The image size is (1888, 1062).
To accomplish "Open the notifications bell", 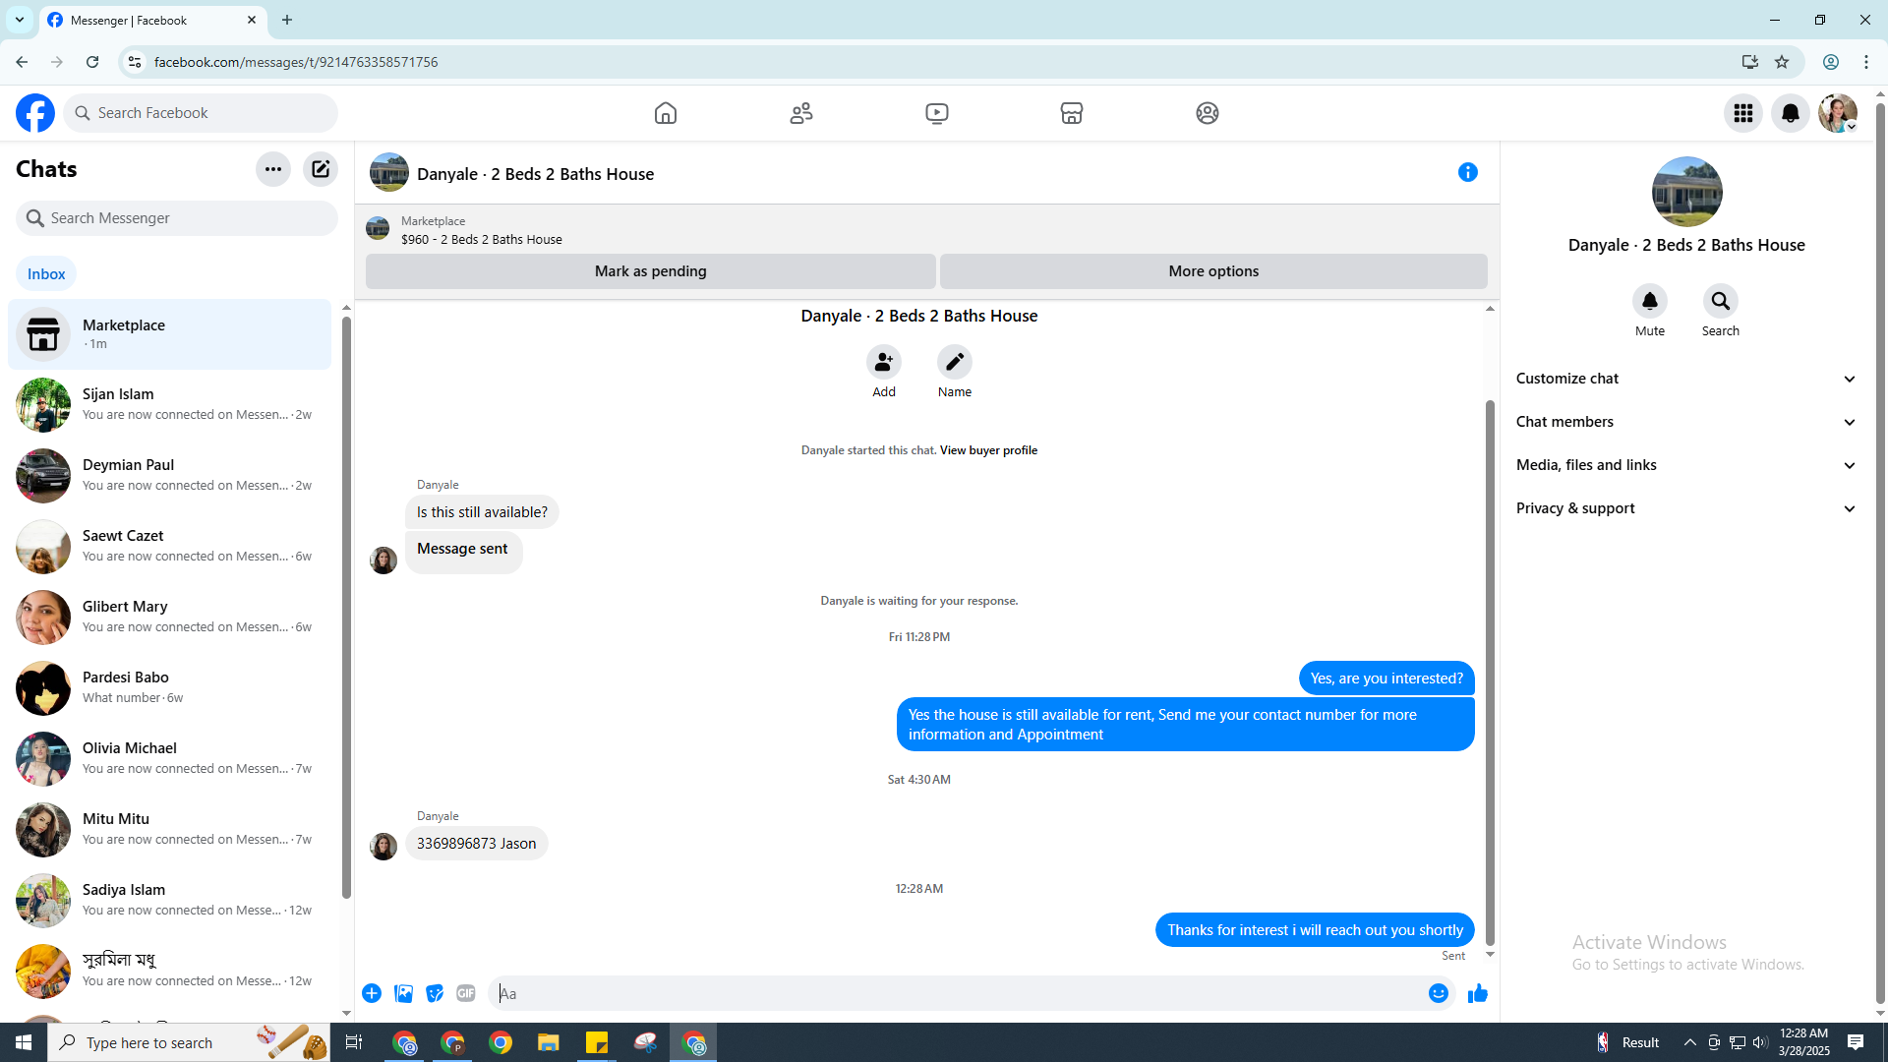I will pos(1791,113).
